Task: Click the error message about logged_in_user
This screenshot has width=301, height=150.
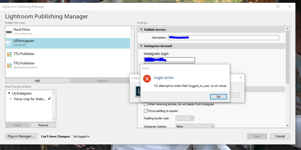Action: [x=190, y=86]
